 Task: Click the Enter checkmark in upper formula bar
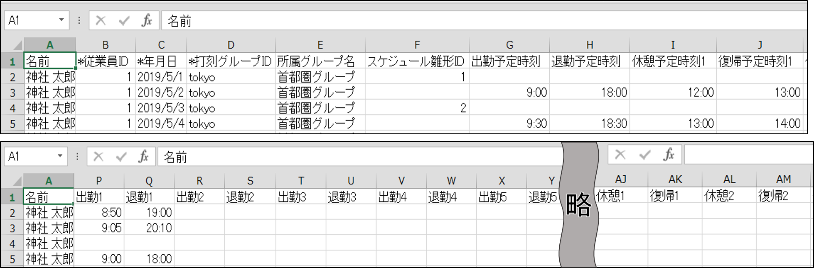click(124, 20)
